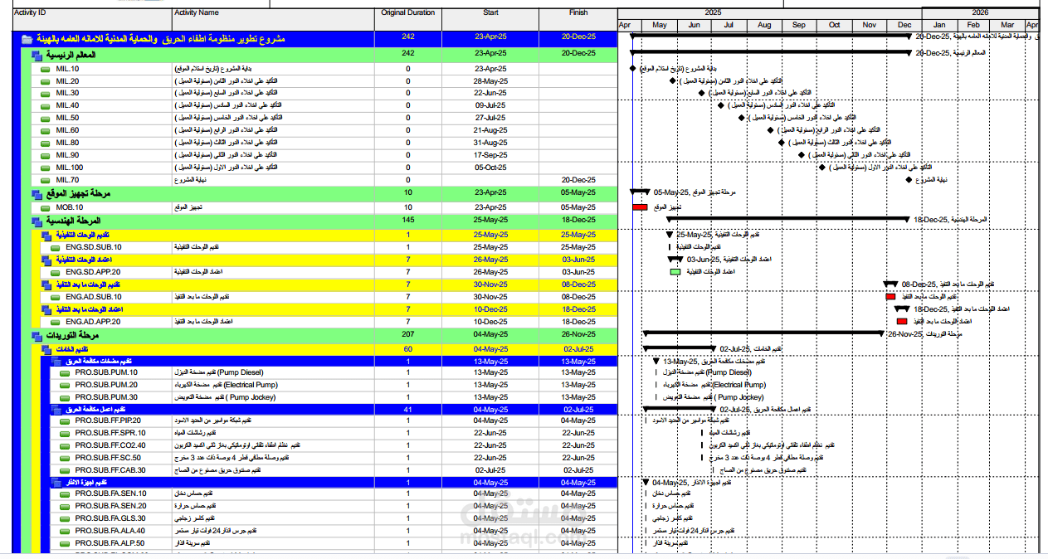The height and width of the screenshot is (559, 1048).
Task: Click the 2026 year header in the timescale
Action: [981, 12]
